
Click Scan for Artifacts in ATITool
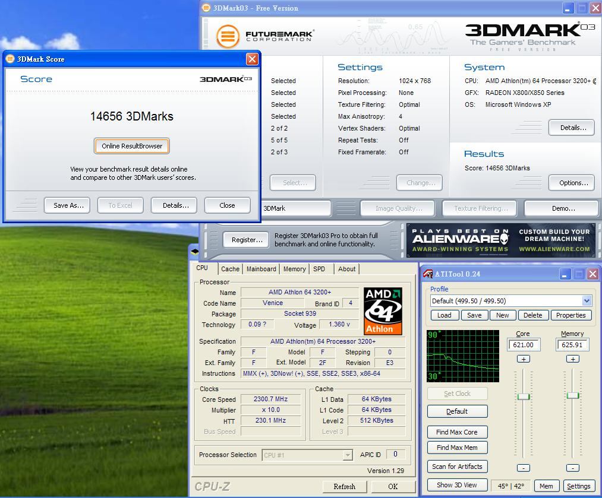click(x=457, y=466)
